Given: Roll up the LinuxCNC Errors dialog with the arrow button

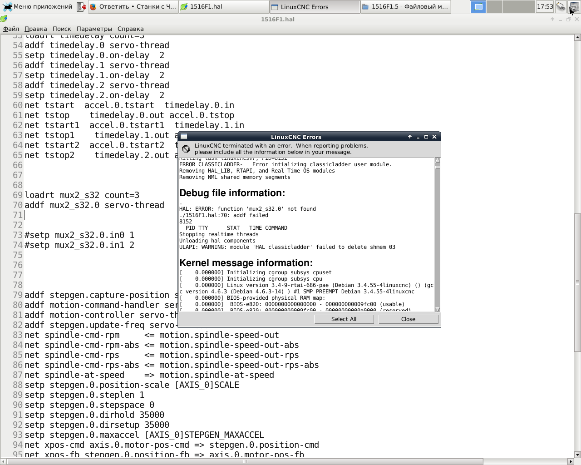Looking at the screenshot, I should coord(410,137).
